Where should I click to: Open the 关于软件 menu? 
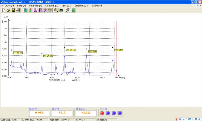[98, 5]
